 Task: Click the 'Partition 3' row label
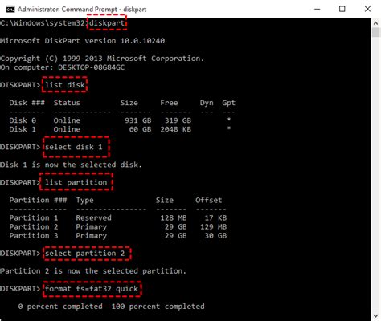tap(34, 235)
